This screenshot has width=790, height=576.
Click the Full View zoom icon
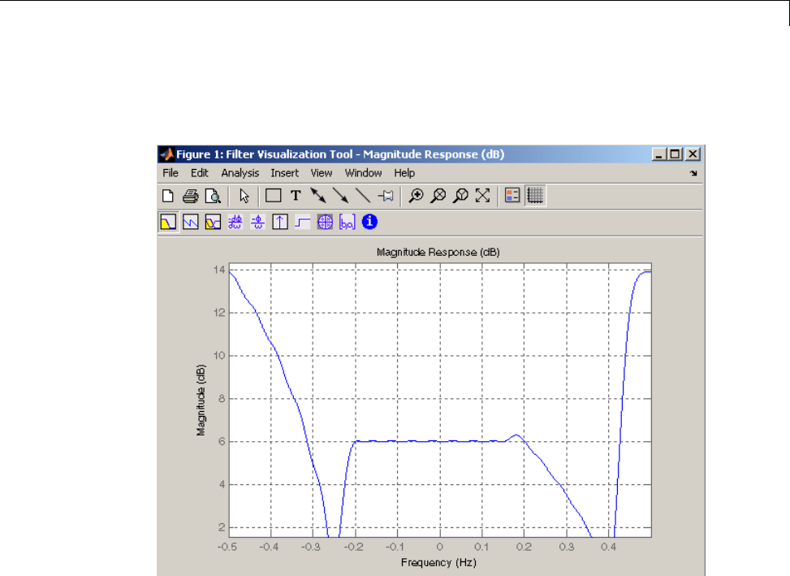483,196
